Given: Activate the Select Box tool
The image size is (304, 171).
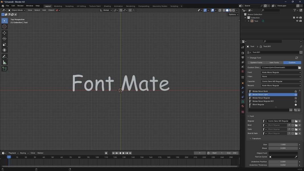Looking at the screenshot, I should pos(5,21).
